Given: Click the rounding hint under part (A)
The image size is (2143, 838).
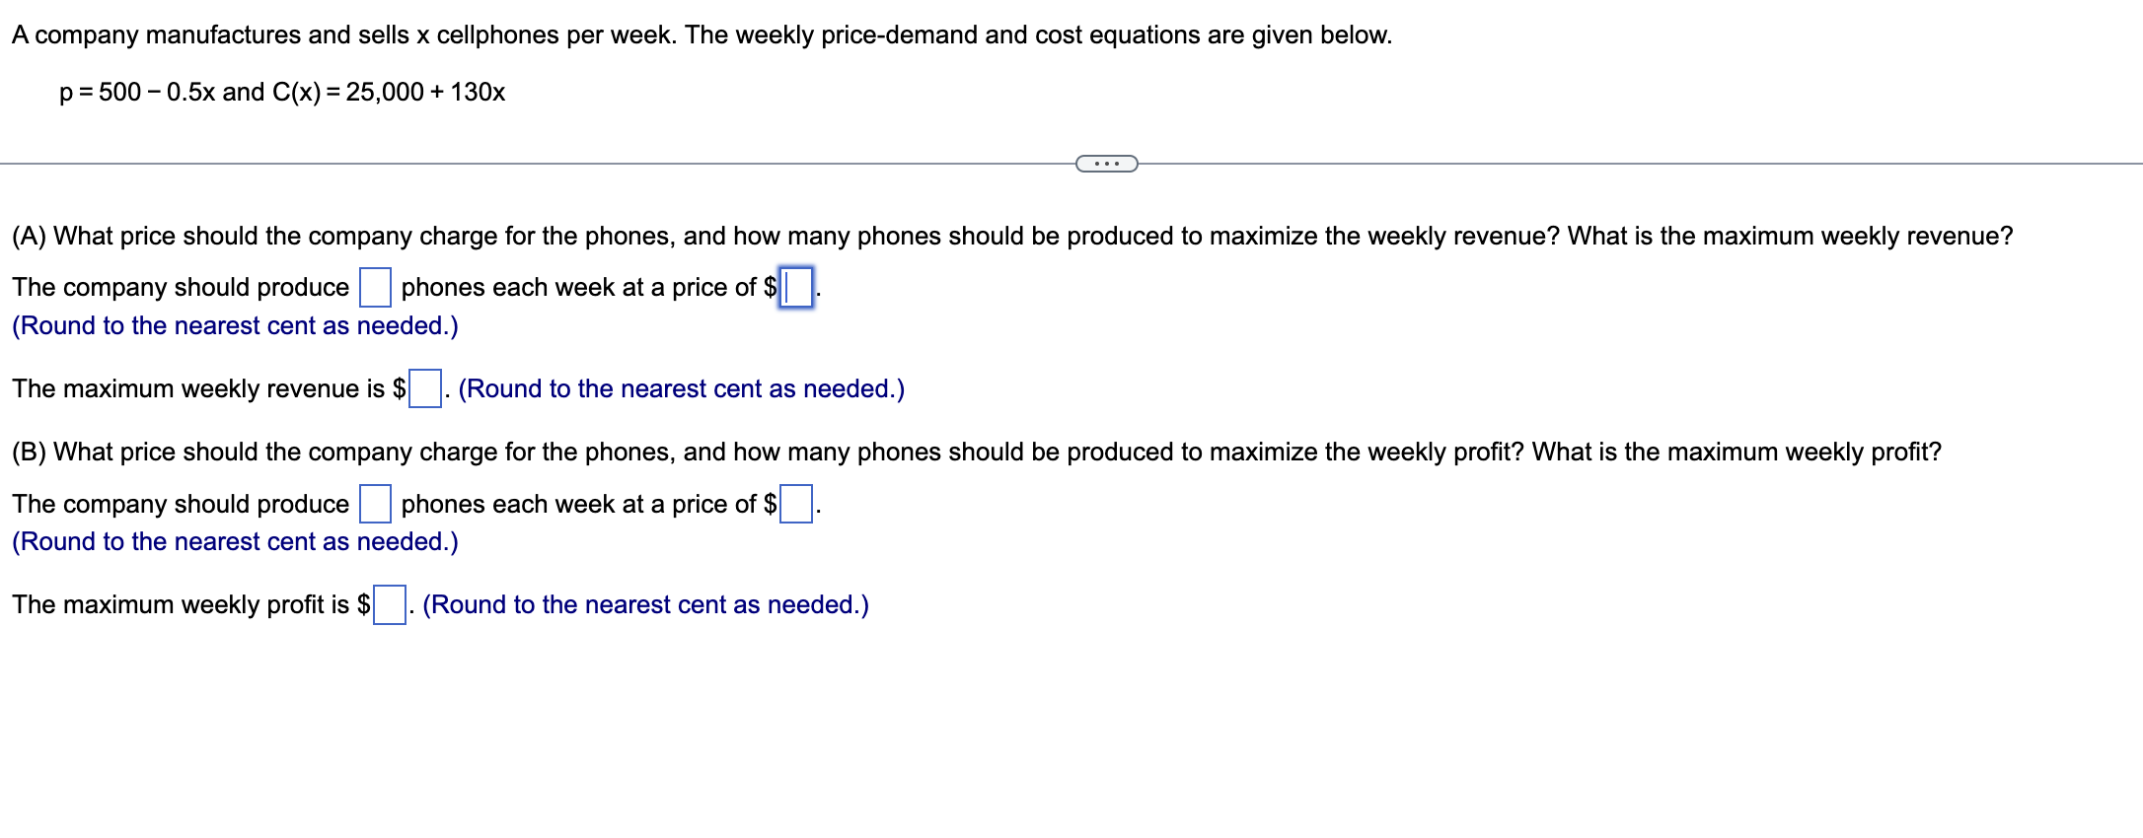Looking at the screenshot, I should (x=236, y=325).
